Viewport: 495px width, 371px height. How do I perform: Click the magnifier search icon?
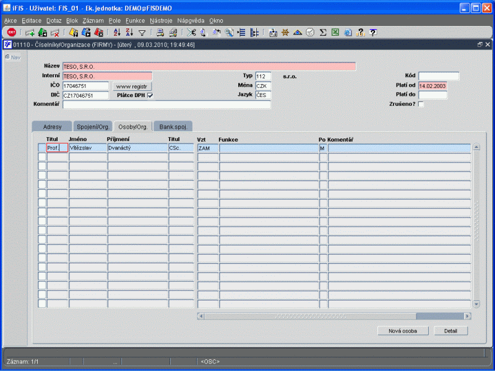click(x=229, y=32)
